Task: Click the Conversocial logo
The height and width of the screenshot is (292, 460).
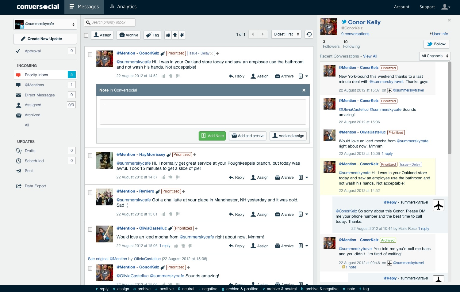Action: tap(38, 7)
